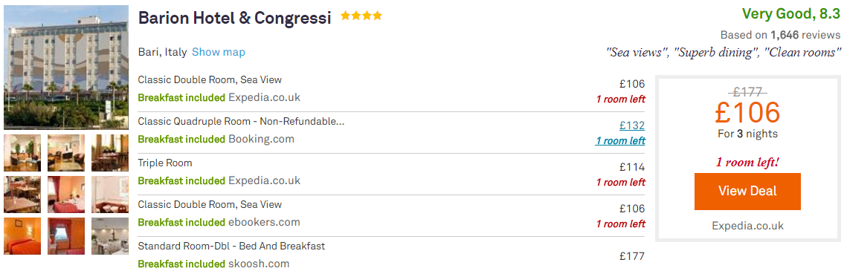The height and width of the screenshot is (271, 844).
Task: Open the Barion Hotel & Congressi title
Action: pos(235,18)
